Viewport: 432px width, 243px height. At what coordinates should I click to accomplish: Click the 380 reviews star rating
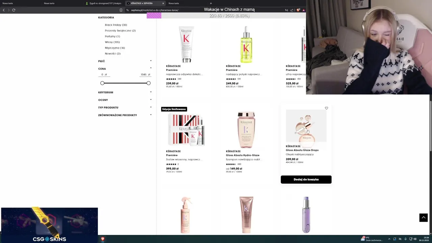pyautogui.click(x=173, y=79)
